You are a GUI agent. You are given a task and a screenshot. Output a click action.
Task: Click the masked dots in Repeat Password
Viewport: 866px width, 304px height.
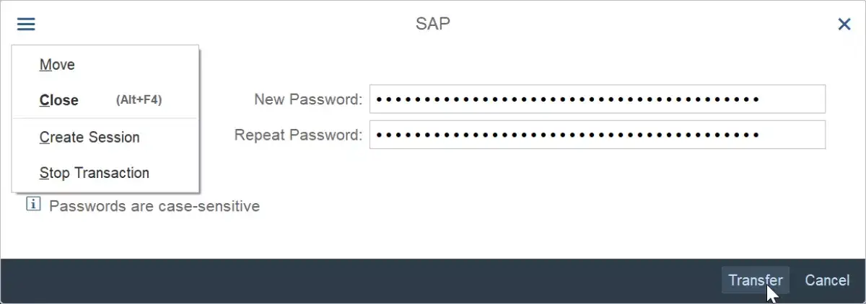(567, 135)
